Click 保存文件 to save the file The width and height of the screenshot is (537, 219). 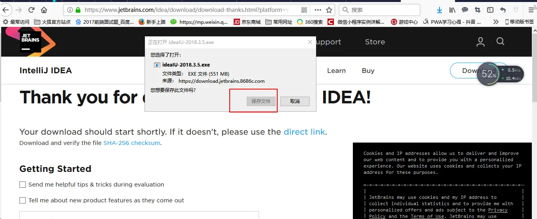[x=261, y=101]
